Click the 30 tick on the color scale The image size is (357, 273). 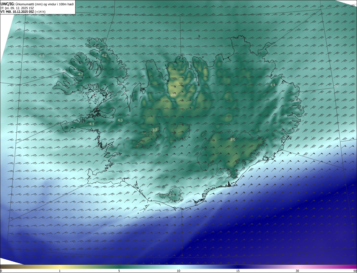297,271
